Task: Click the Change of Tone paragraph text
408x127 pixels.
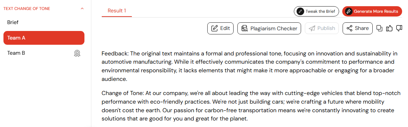Action: coord(251,106)
